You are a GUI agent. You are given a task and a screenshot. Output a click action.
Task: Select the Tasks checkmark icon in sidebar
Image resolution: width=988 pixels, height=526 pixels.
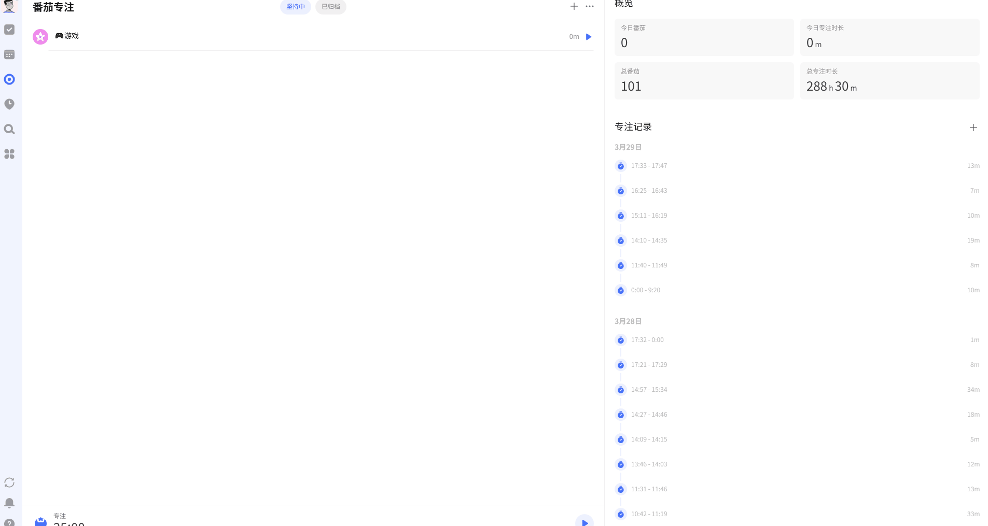(x=9, y=30)
